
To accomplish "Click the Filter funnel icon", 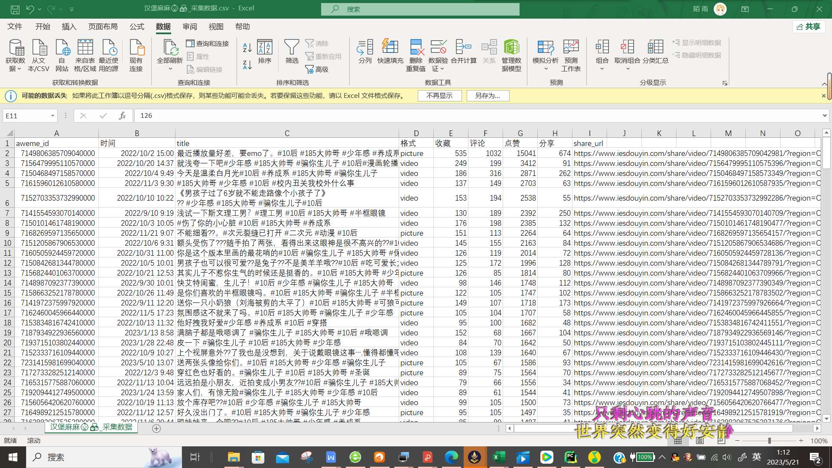I will (292, 47).
